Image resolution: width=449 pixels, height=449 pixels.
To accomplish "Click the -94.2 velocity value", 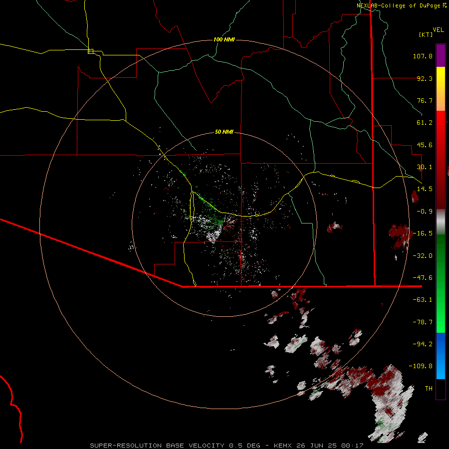I will [x=423, y=344].
